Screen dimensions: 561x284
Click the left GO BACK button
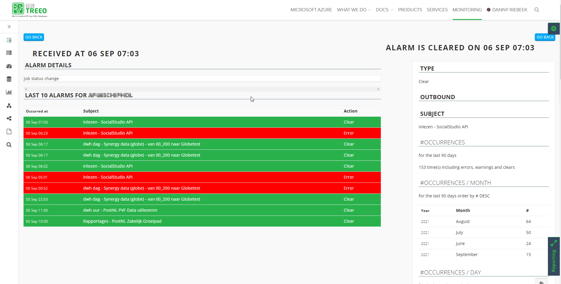(x=34, y=37)
